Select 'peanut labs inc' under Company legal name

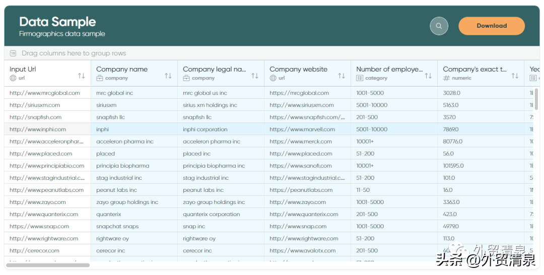[221, 190]
